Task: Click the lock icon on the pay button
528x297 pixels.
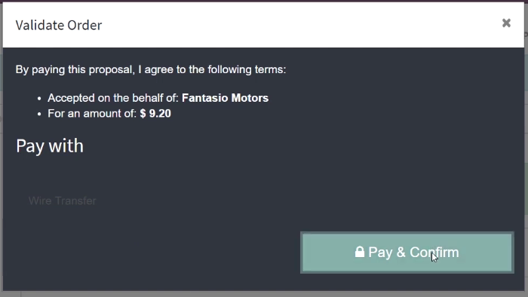Action: tap(360, 252)
